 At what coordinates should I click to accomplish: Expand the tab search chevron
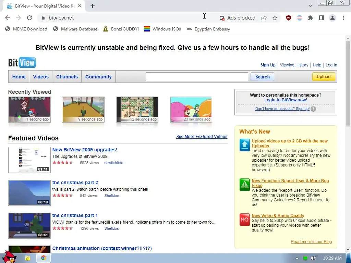pyautogui.click(x=310, y=6)
